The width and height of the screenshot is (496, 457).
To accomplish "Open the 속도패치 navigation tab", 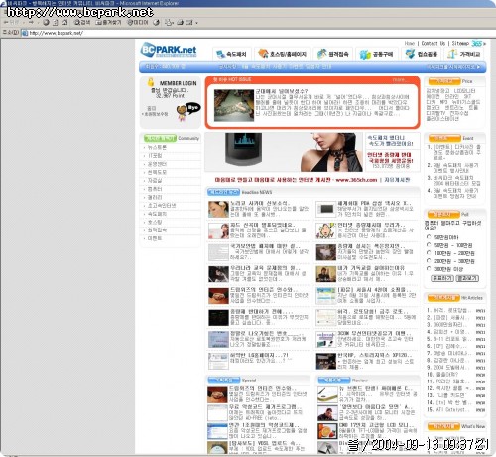I will coord(231,54).
